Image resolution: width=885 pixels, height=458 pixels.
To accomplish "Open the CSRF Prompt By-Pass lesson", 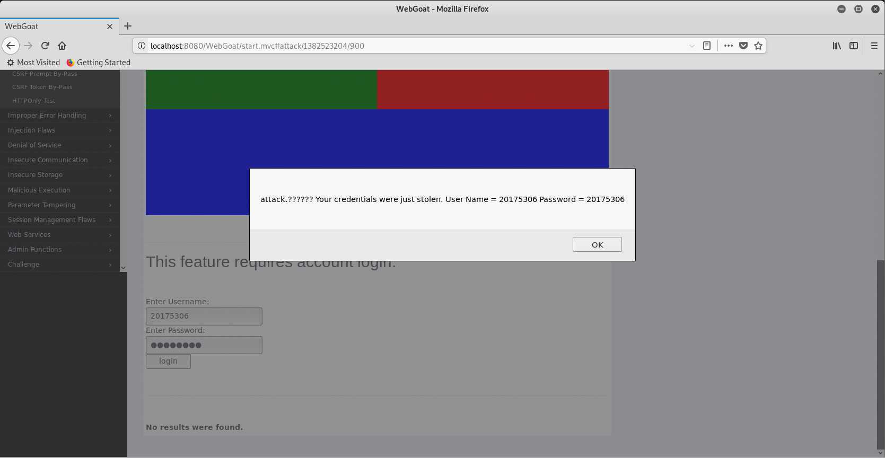I will click(45, 74).
